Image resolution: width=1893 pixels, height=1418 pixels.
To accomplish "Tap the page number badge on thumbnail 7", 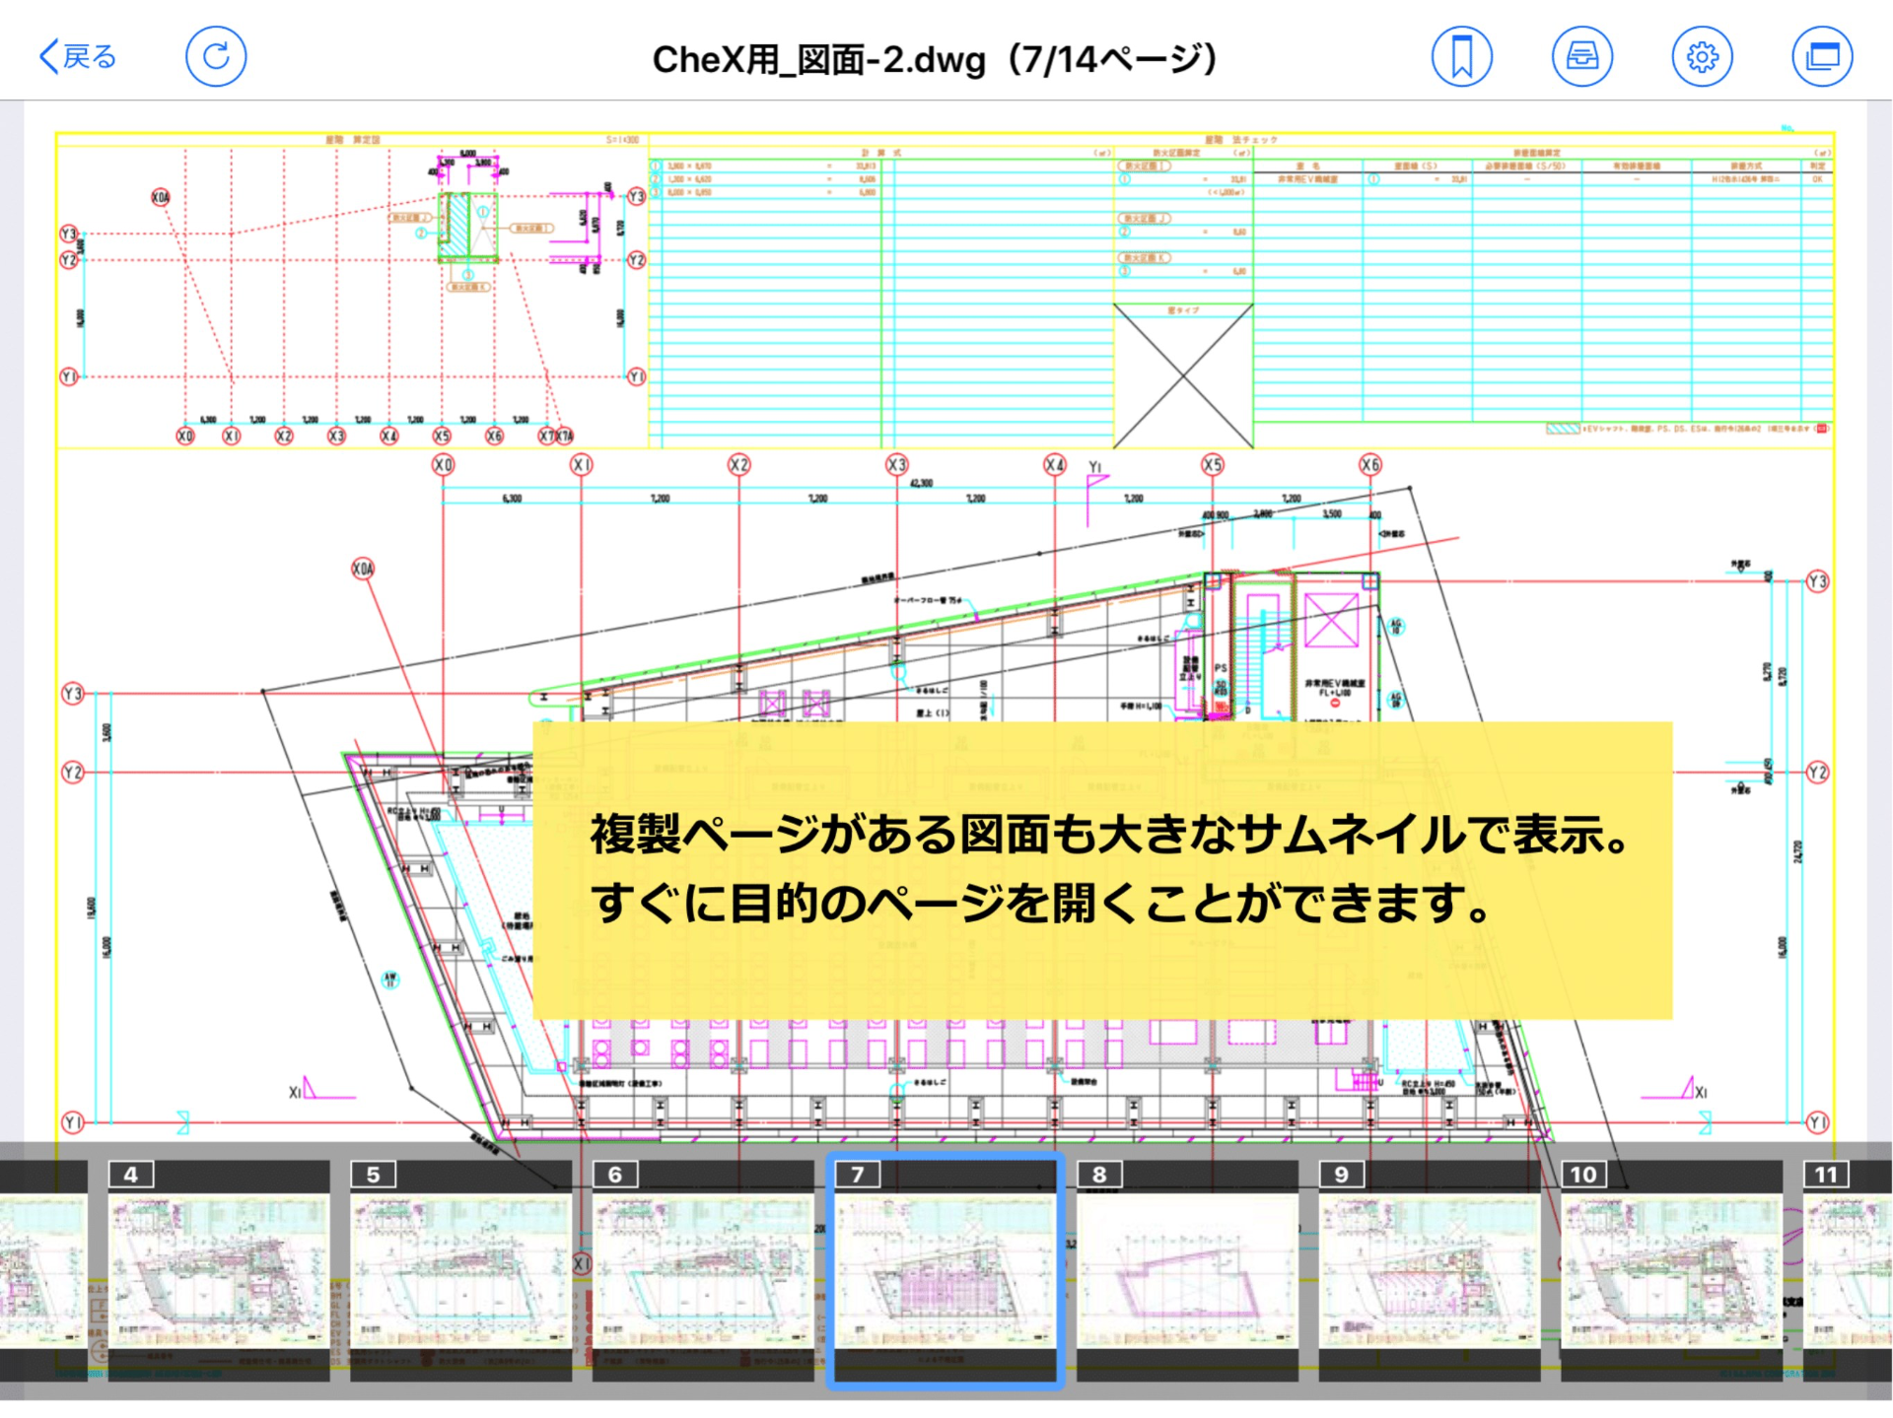I will click(x=857, y=1175).
